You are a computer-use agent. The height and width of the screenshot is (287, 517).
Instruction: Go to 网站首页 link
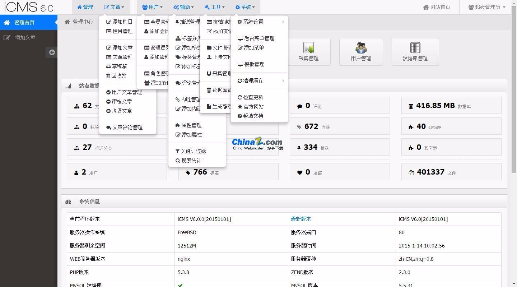coord(436,7)
